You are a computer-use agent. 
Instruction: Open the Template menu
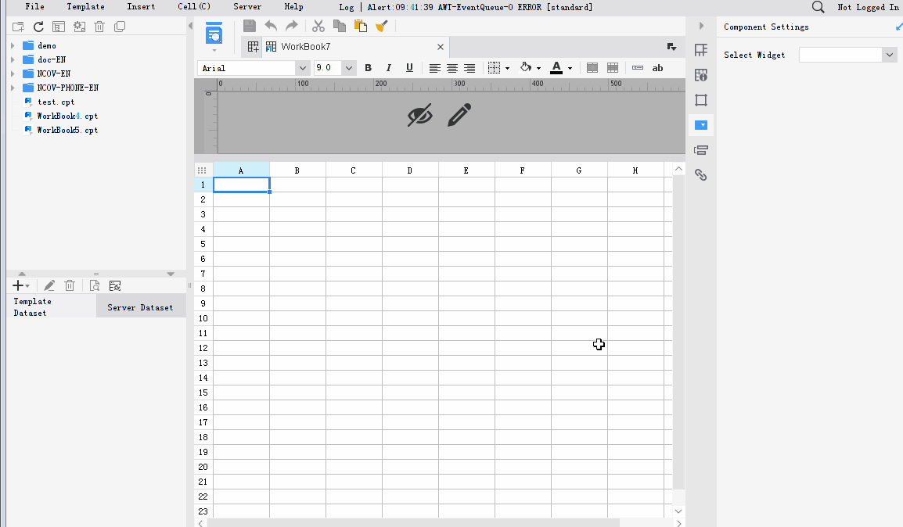[86, 7]
